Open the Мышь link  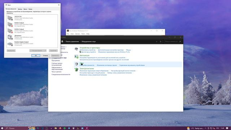[x=128, y=50]
